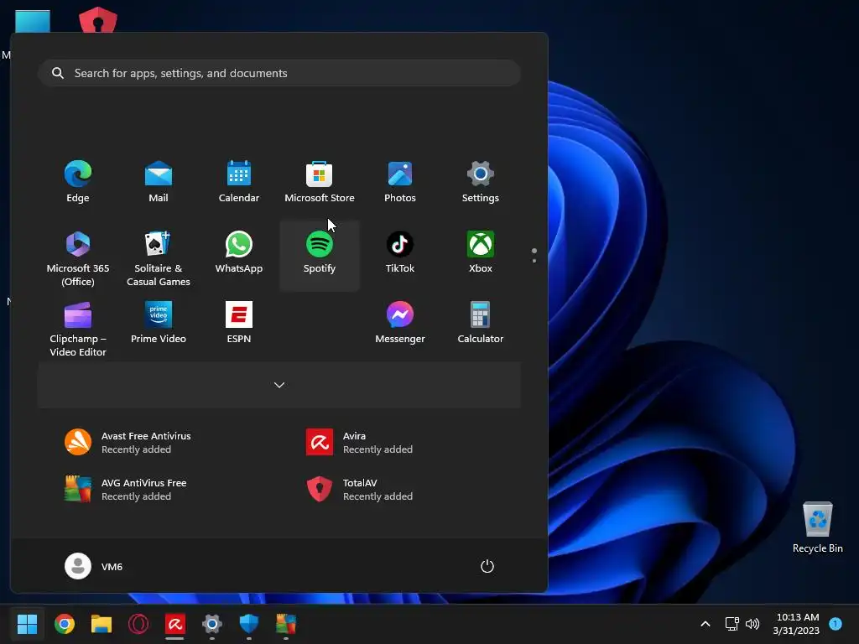
Task: Launch Microsoft 365 (Office)
Action: pyautogui.click(x=78, y=257)
